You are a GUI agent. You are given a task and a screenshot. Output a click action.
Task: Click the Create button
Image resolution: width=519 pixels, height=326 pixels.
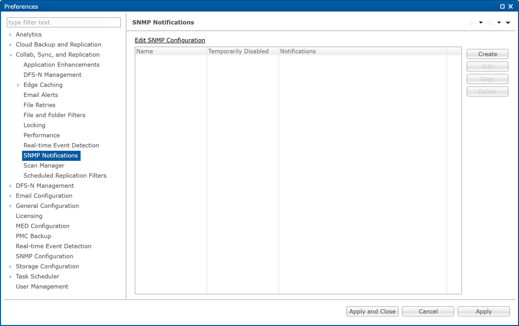487,54
